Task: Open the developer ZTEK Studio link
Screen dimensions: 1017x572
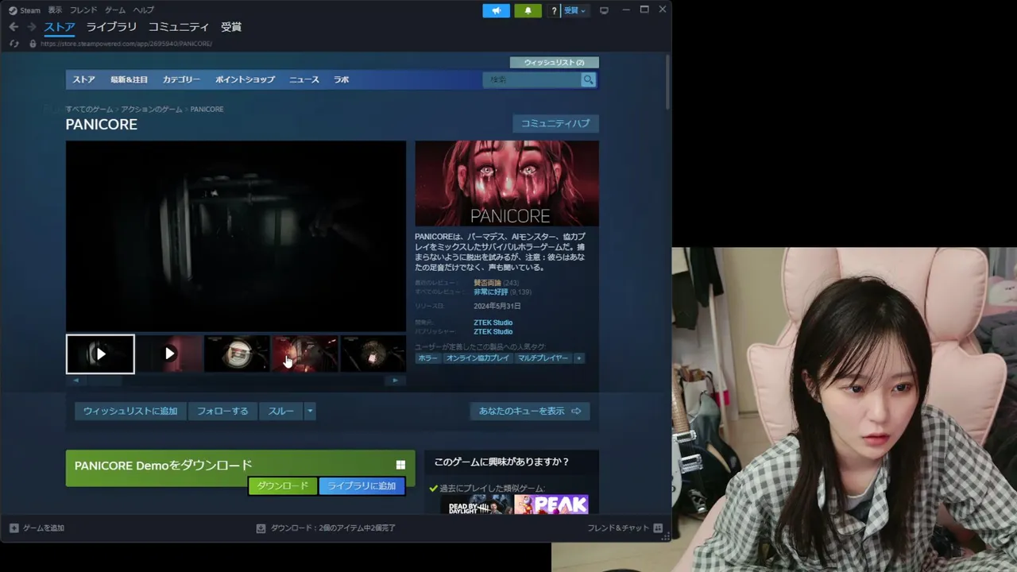Action: tap(493, 323)
